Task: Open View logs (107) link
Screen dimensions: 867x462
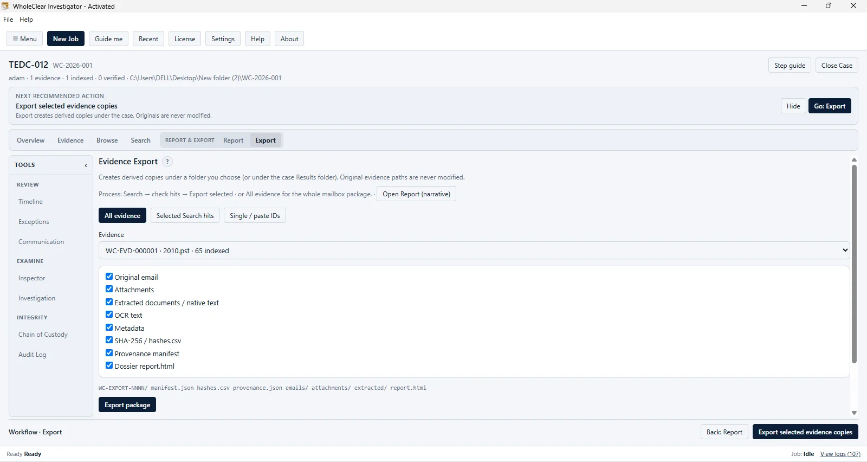Action: pos(840,454)
